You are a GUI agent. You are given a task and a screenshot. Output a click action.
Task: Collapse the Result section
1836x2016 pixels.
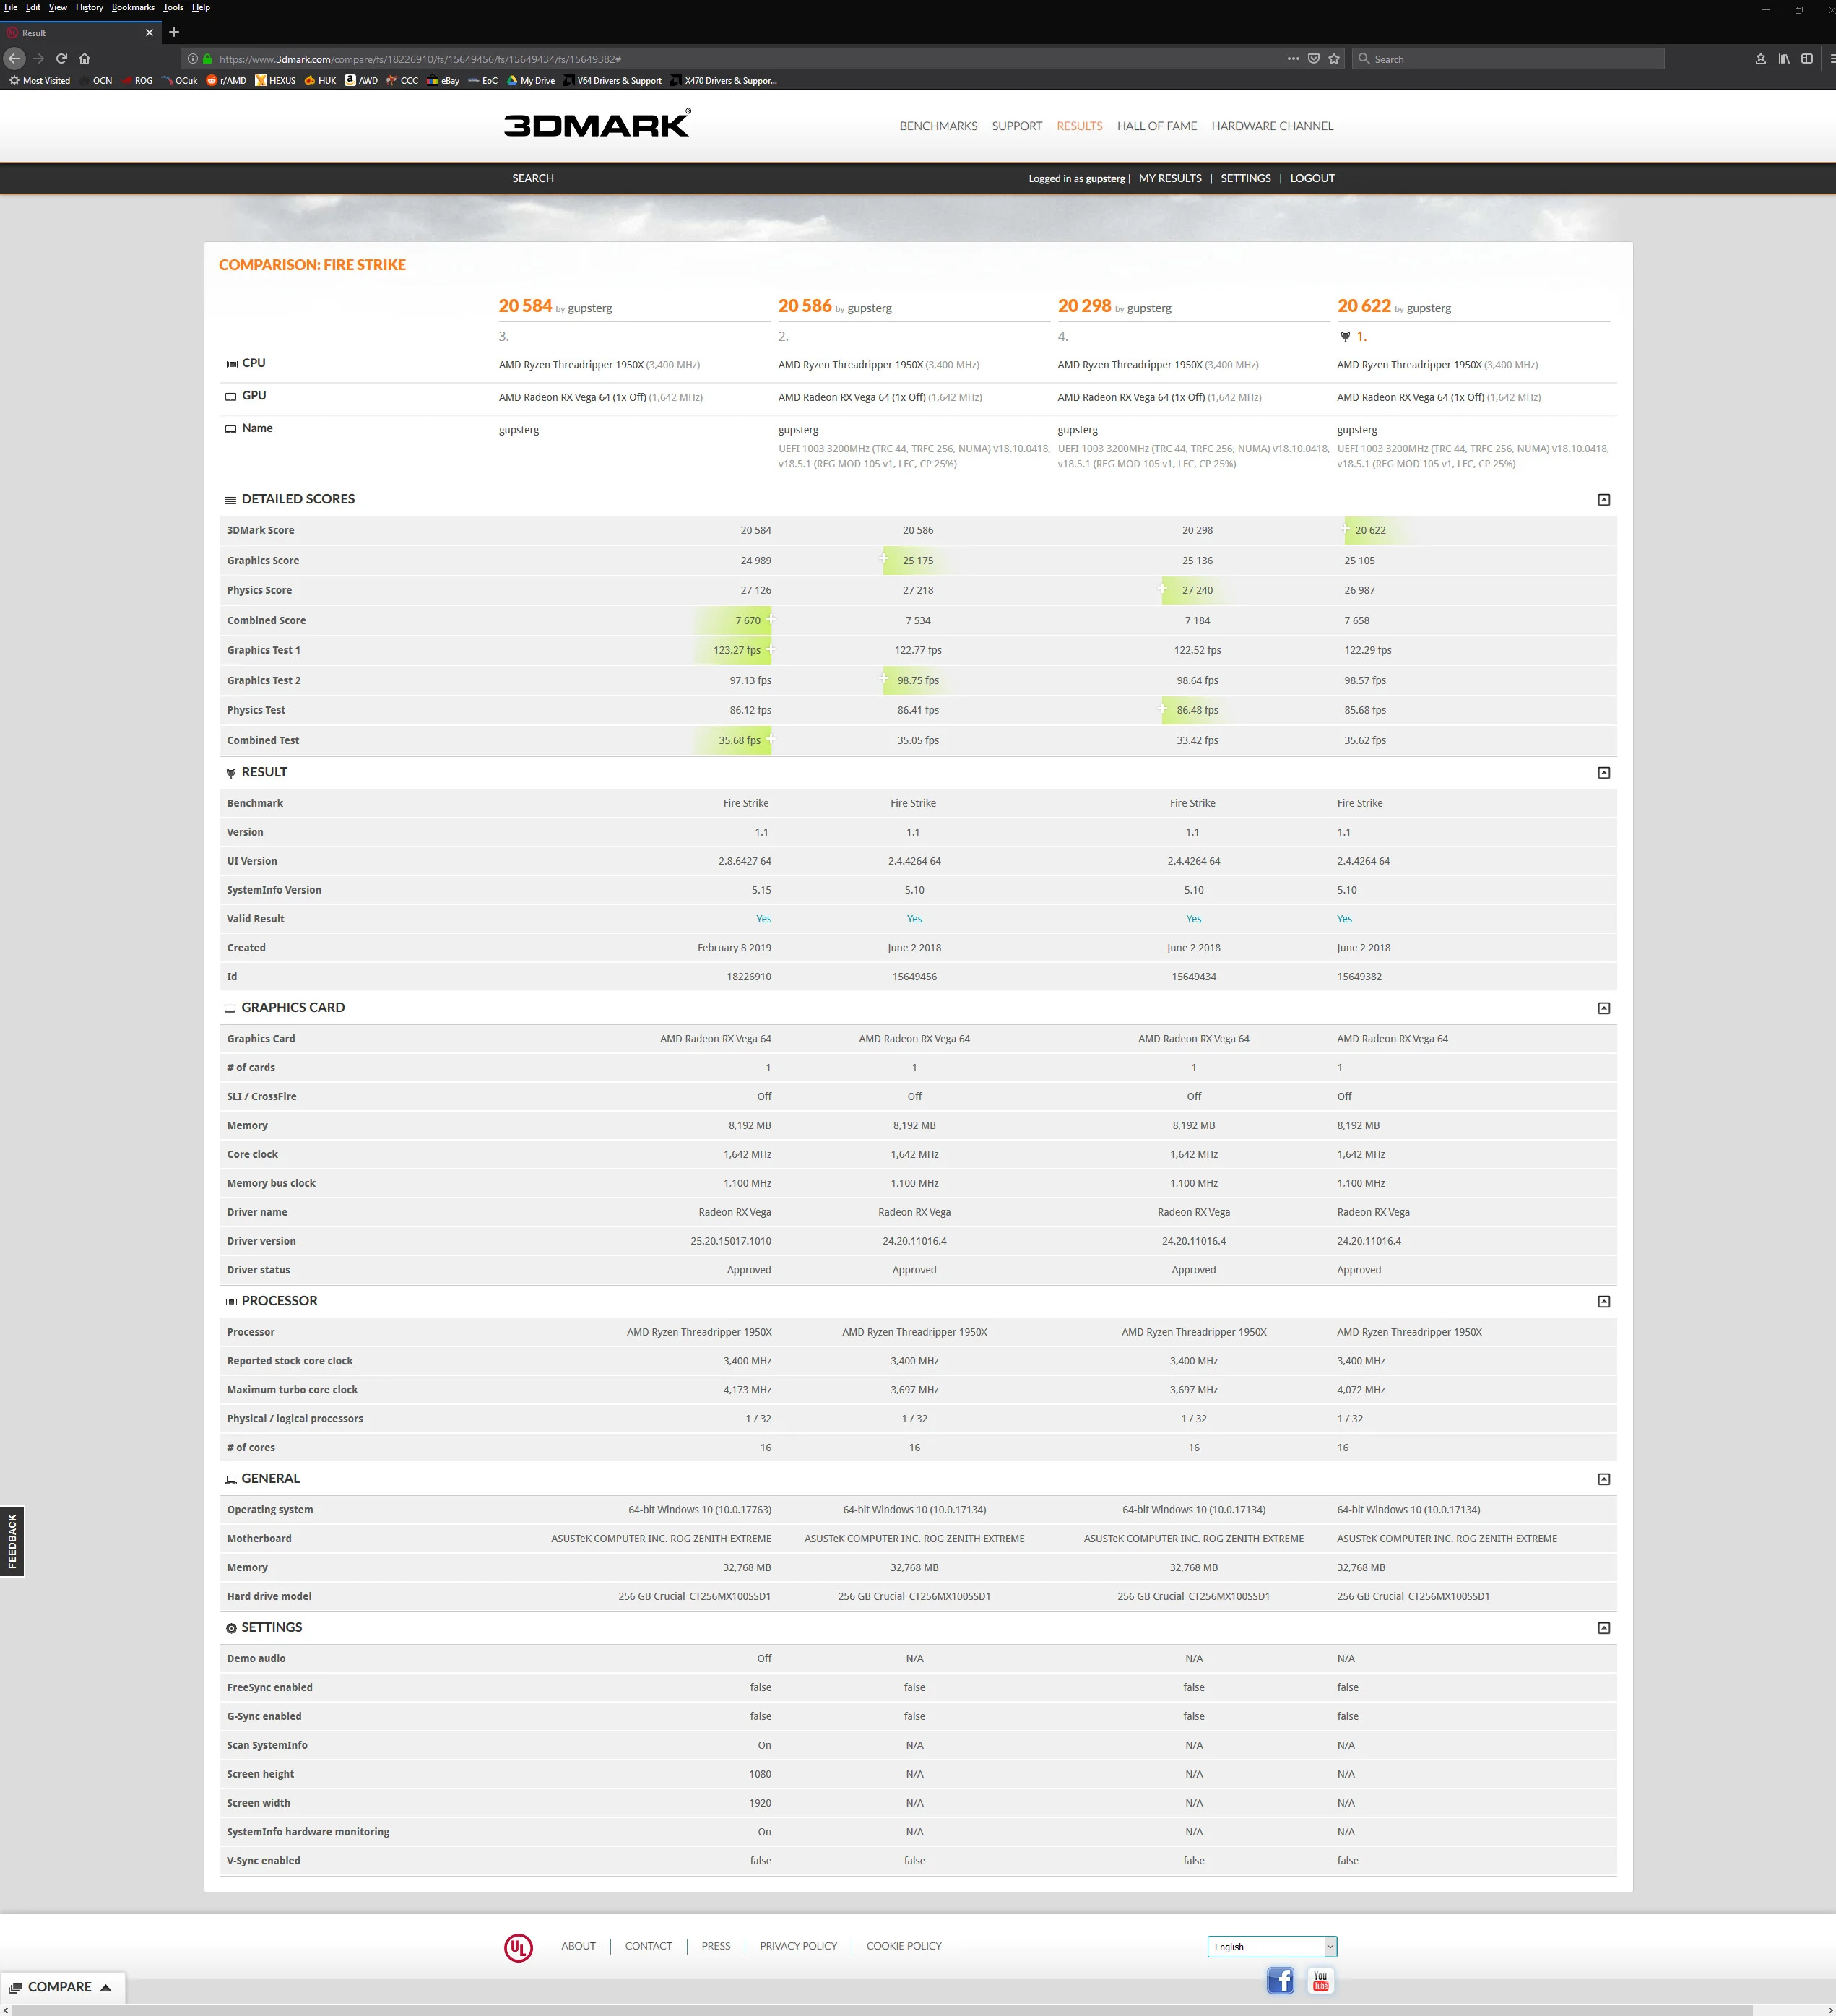pyautogui.click(x=1603, y=772)
